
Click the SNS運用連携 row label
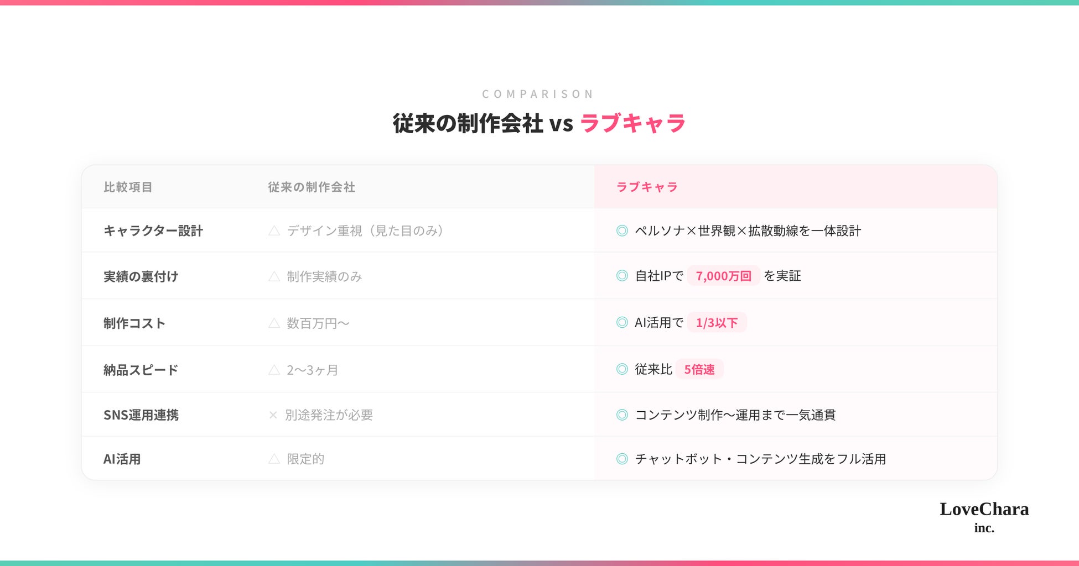click(x=141, y=415)
